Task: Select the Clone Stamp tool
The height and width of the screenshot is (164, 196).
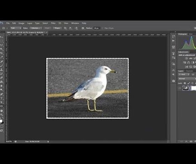Action: 1,70
